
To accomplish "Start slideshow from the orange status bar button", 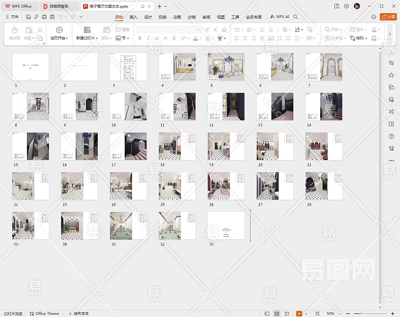I will pyautogui.click(x=299, y=313).
